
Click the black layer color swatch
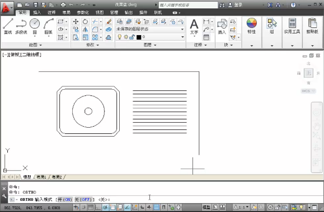(139, 37)
